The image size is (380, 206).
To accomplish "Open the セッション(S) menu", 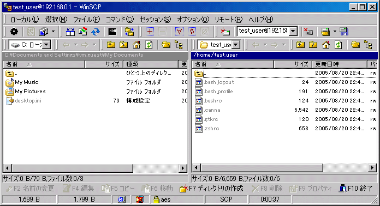I will click(x=156, y=19).
